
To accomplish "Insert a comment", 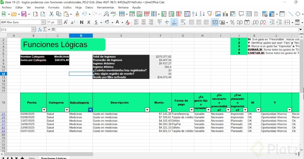I will click(x=241, y=14).
